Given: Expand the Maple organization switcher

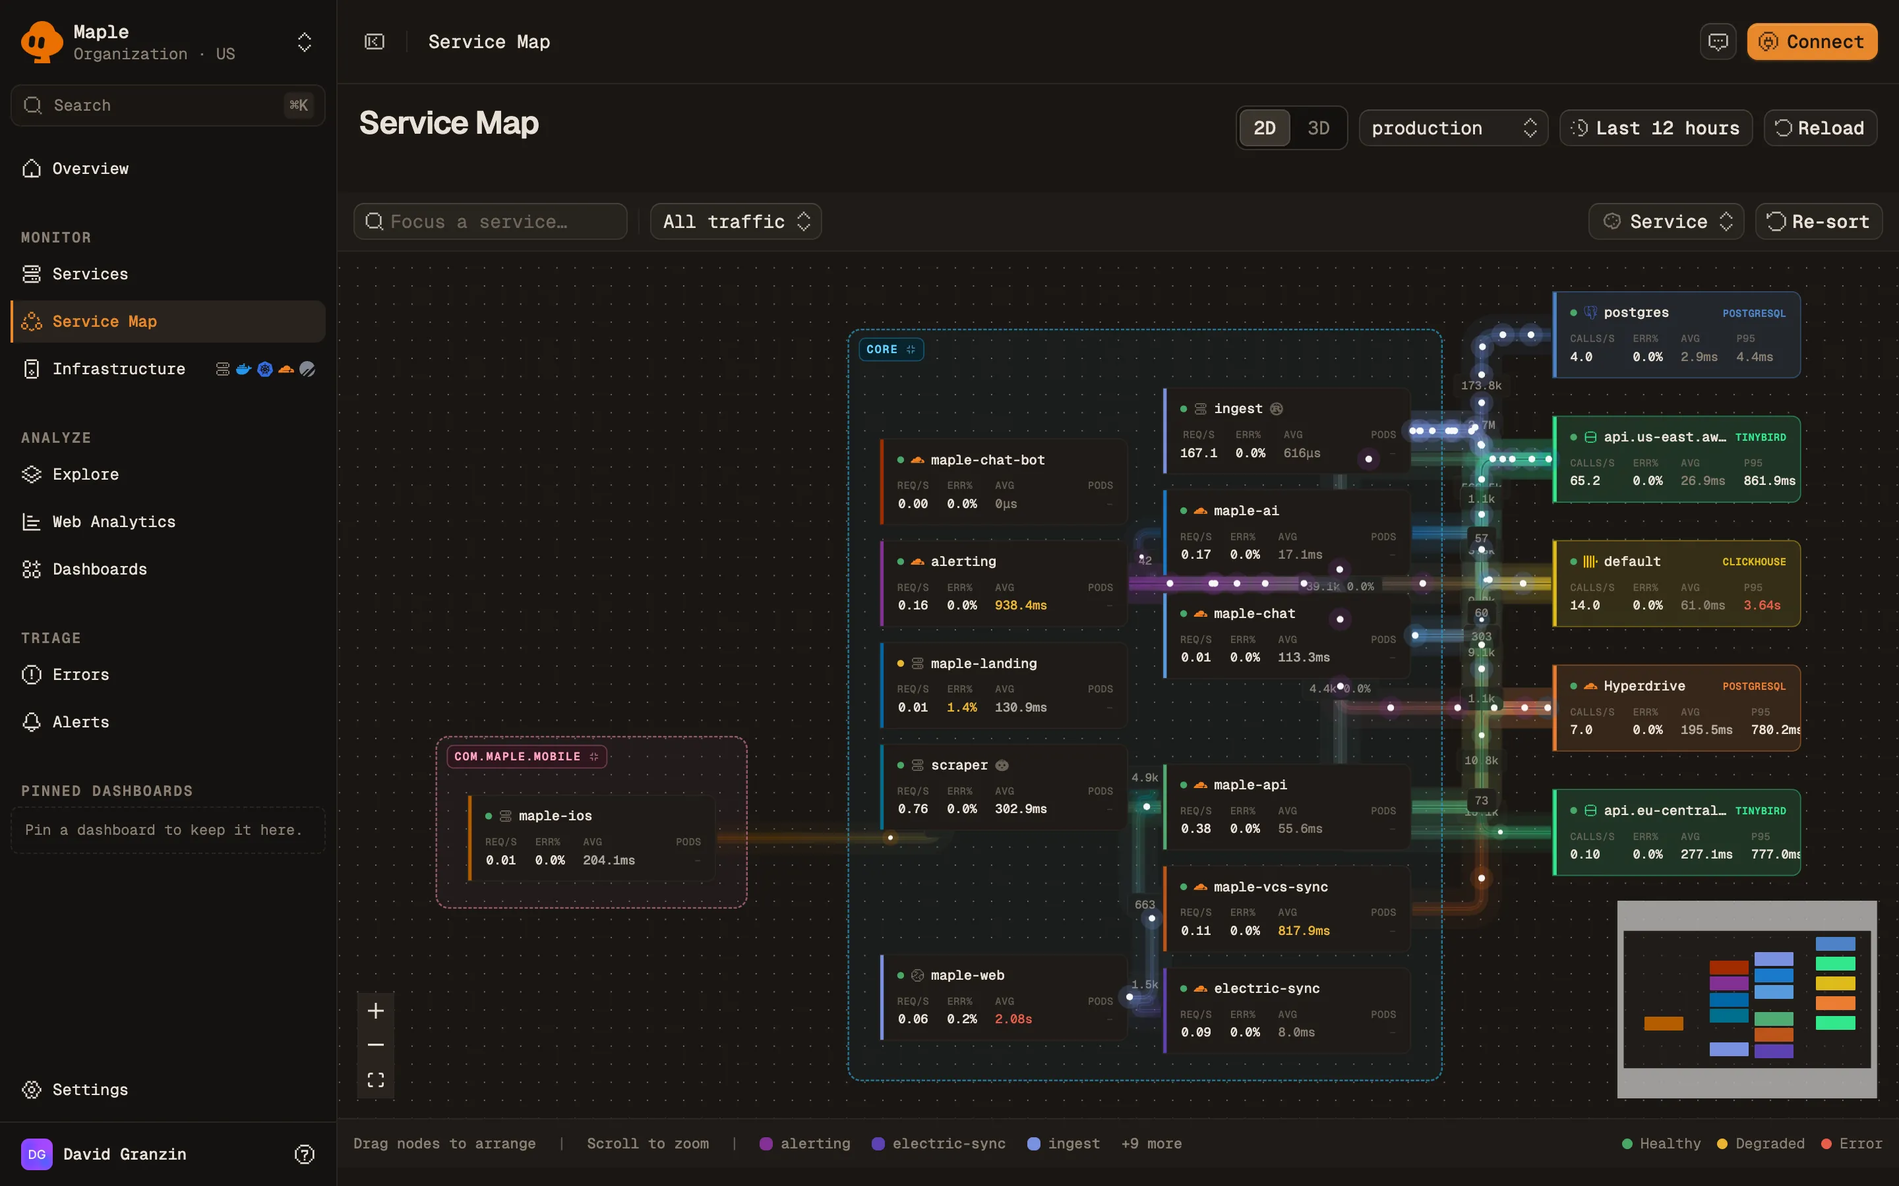Looking at the screenshot, I should (305, 42).
